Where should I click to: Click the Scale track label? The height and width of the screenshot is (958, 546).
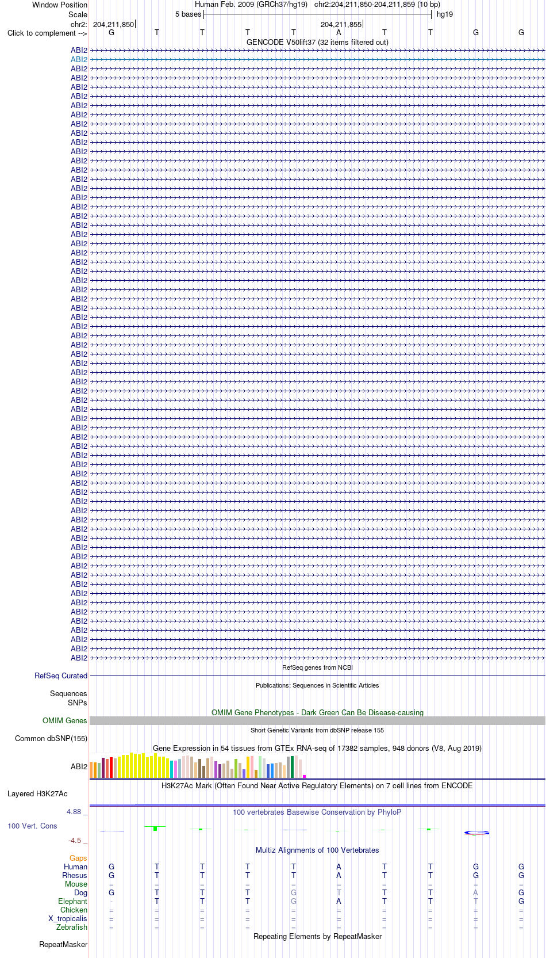[78, 14]
